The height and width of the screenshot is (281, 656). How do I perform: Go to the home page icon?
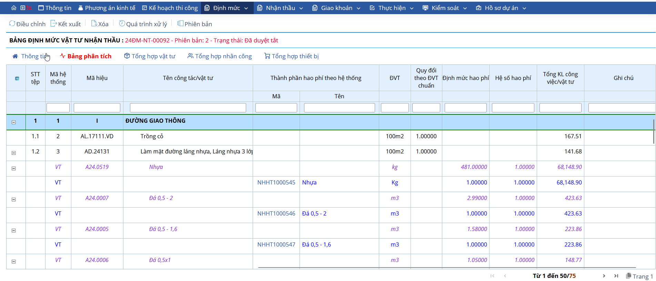pos(14,8)
